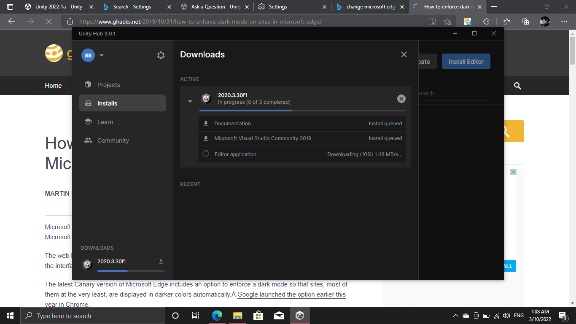The image size is (576, 324).
Task: Click the Editor application loading spinner
Action: [x=206, y=154]
